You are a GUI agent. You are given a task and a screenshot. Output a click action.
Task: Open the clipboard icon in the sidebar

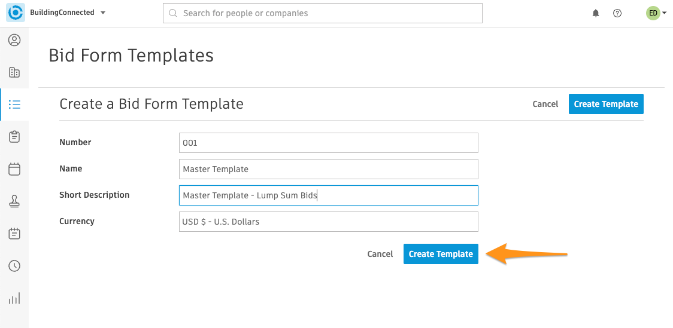(x=14, y=137)
